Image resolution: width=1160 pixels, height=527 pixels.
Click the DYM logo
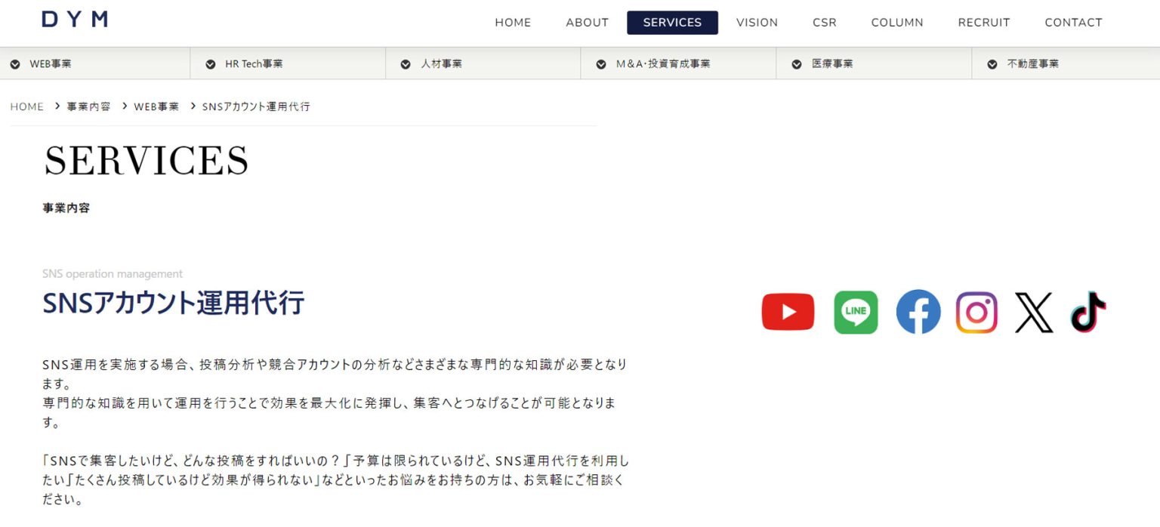72,19
